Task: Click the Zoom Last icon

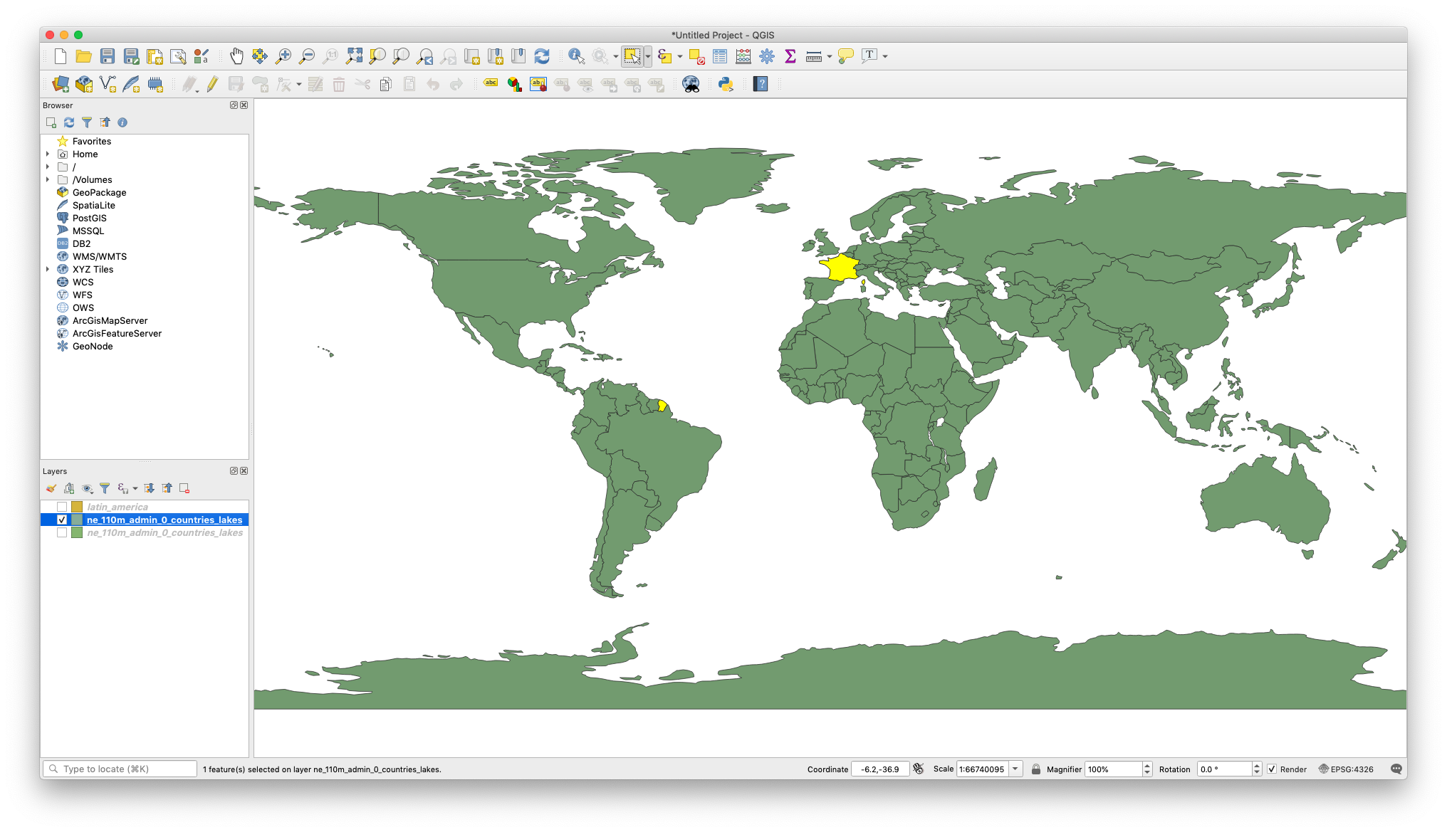Action: click(425, 56)
